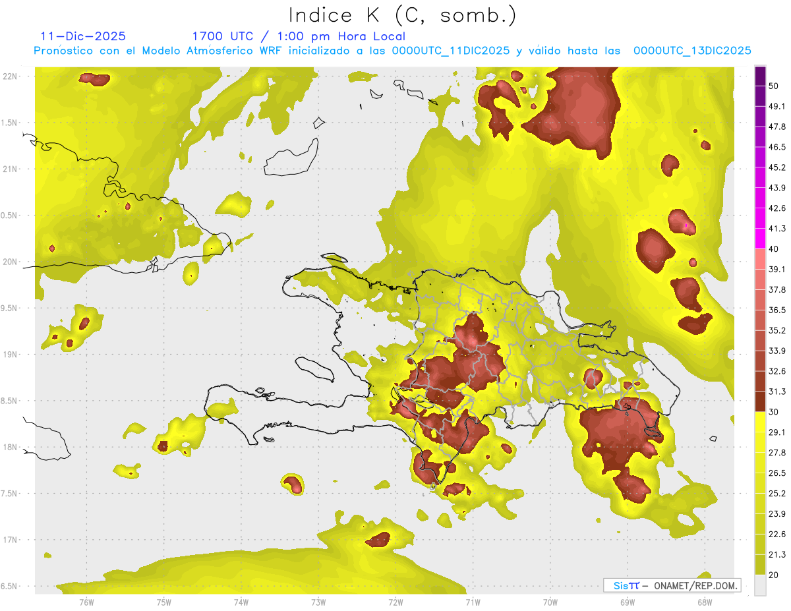Click the colorbar value "42.6"
This screenshot has height=611, width=791.
[777, 208]
